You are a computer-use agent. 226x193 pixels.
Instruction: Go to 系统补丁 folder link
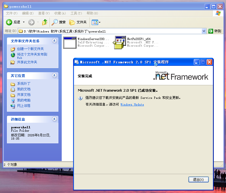point(24,84)
